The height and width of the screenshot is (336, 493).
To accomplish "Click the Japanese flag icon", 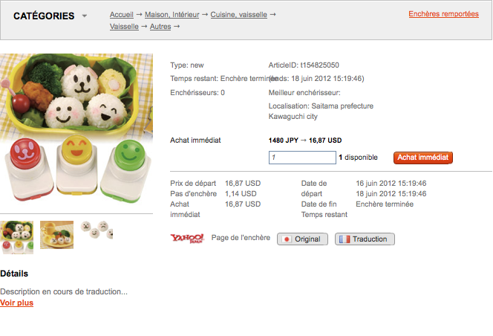I will pyautogui.click(x=287, y=239).
